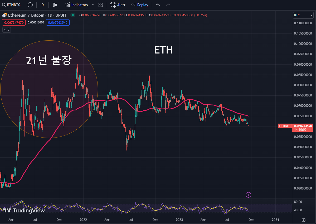Click the red sell price 0.067247470 button

tap(14, 22)
